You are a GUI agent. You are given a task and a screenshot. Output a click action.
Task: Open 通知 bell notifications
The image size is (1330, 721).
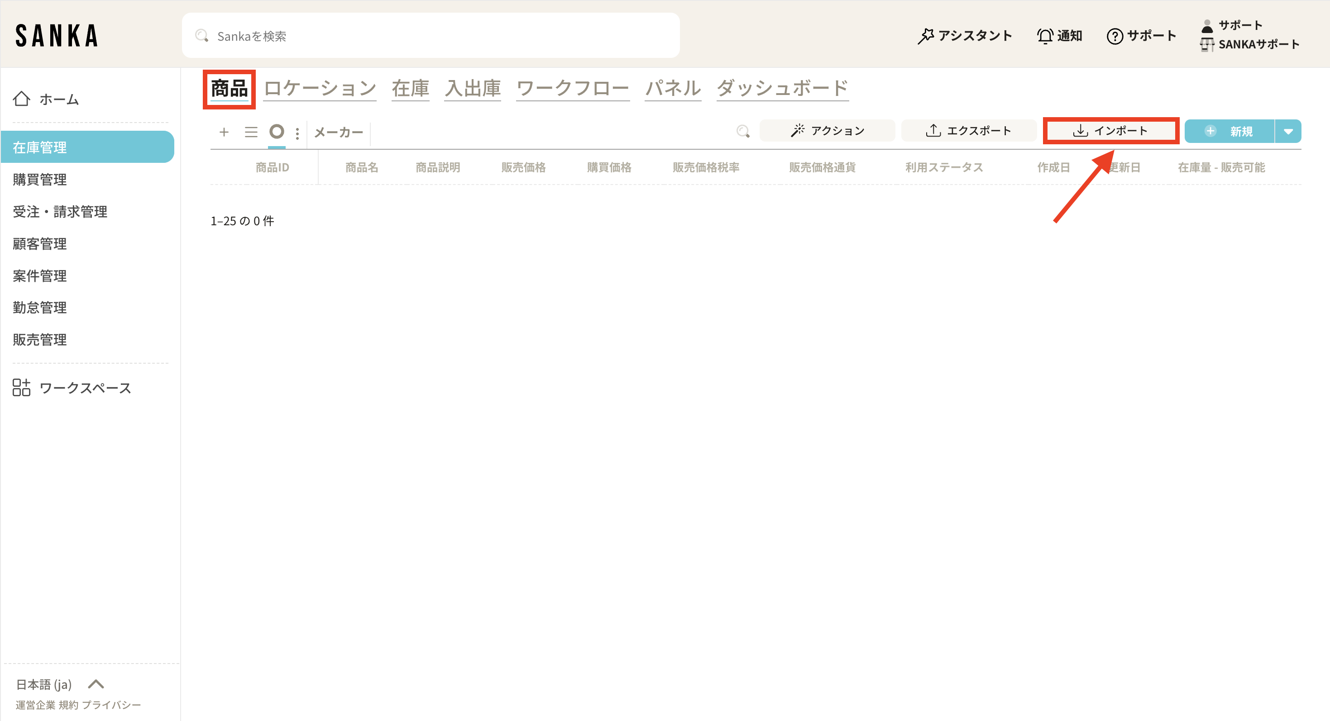1045,36
